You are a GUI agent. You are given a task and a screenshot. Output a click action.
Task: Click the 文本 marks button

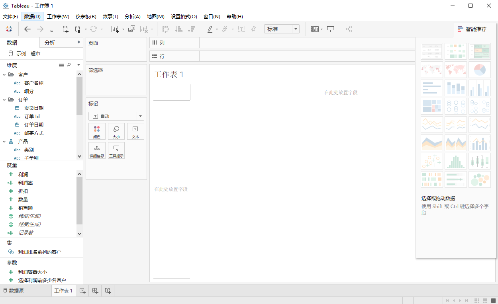pos(135,131)
